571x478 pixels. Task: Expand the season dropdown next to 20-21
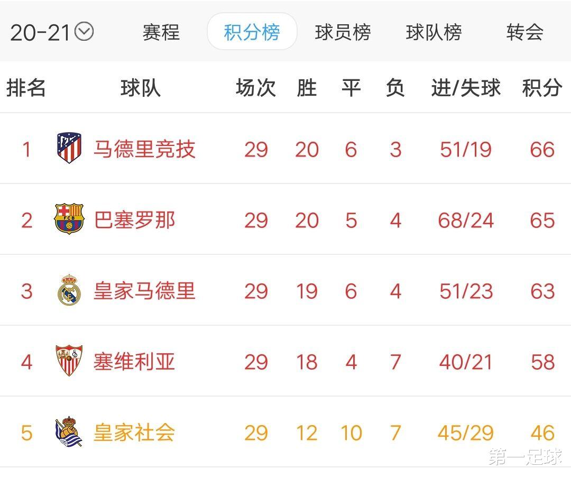click(x=85, y=32)
